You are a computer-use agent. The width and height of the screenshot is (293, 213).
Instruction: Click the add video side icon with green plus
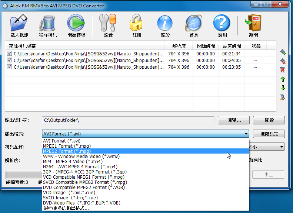[x=283, y=52]
